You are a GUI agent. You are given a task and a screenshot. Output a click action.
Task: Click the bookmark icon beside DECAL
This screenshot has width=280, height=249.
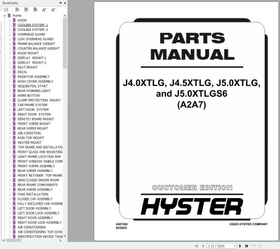pos(14,72)
